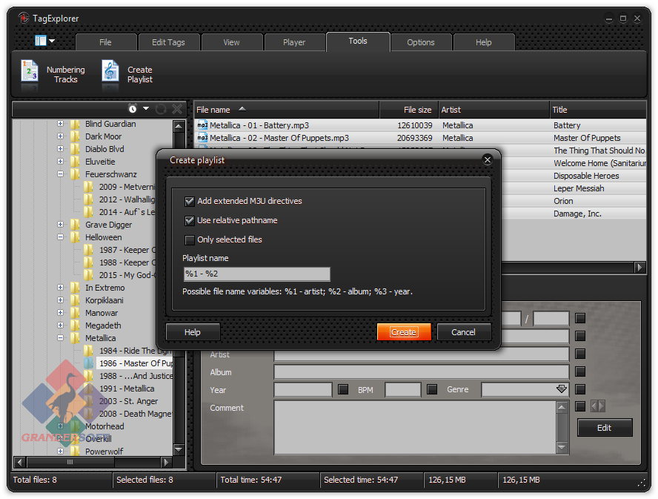Click the Manowar folder icon
Image resolution: width=658 pixels, height=499 pixels.
pos(75,313)
